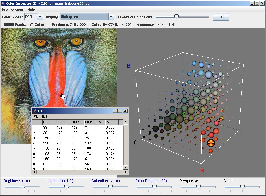
Task: Click the Java icon in main title bar
Action: click(3, 3)
